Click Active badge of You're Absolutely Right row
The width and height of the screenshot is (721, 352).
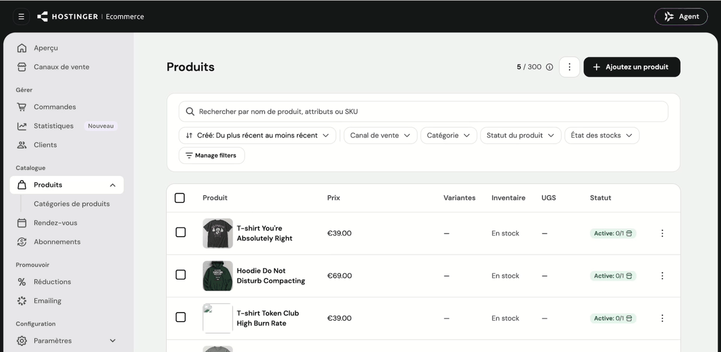(x=613, y=233)
